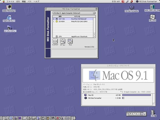Click the モデル名 column header
Screen dimensions: 160x120
click(x=77, y=16)
